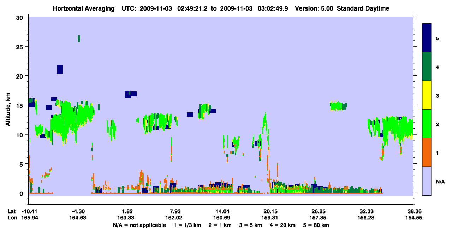The height and width of the screenshot is (235, 459).
Task: Click the isolated blue block near 21 km altitude
Action: pos(60,69)
